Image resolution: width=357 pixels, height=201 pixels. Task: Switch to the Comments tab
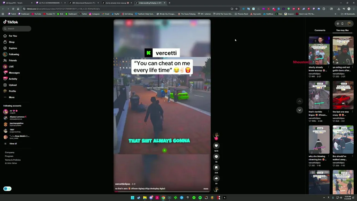click(x=320, y=30)
